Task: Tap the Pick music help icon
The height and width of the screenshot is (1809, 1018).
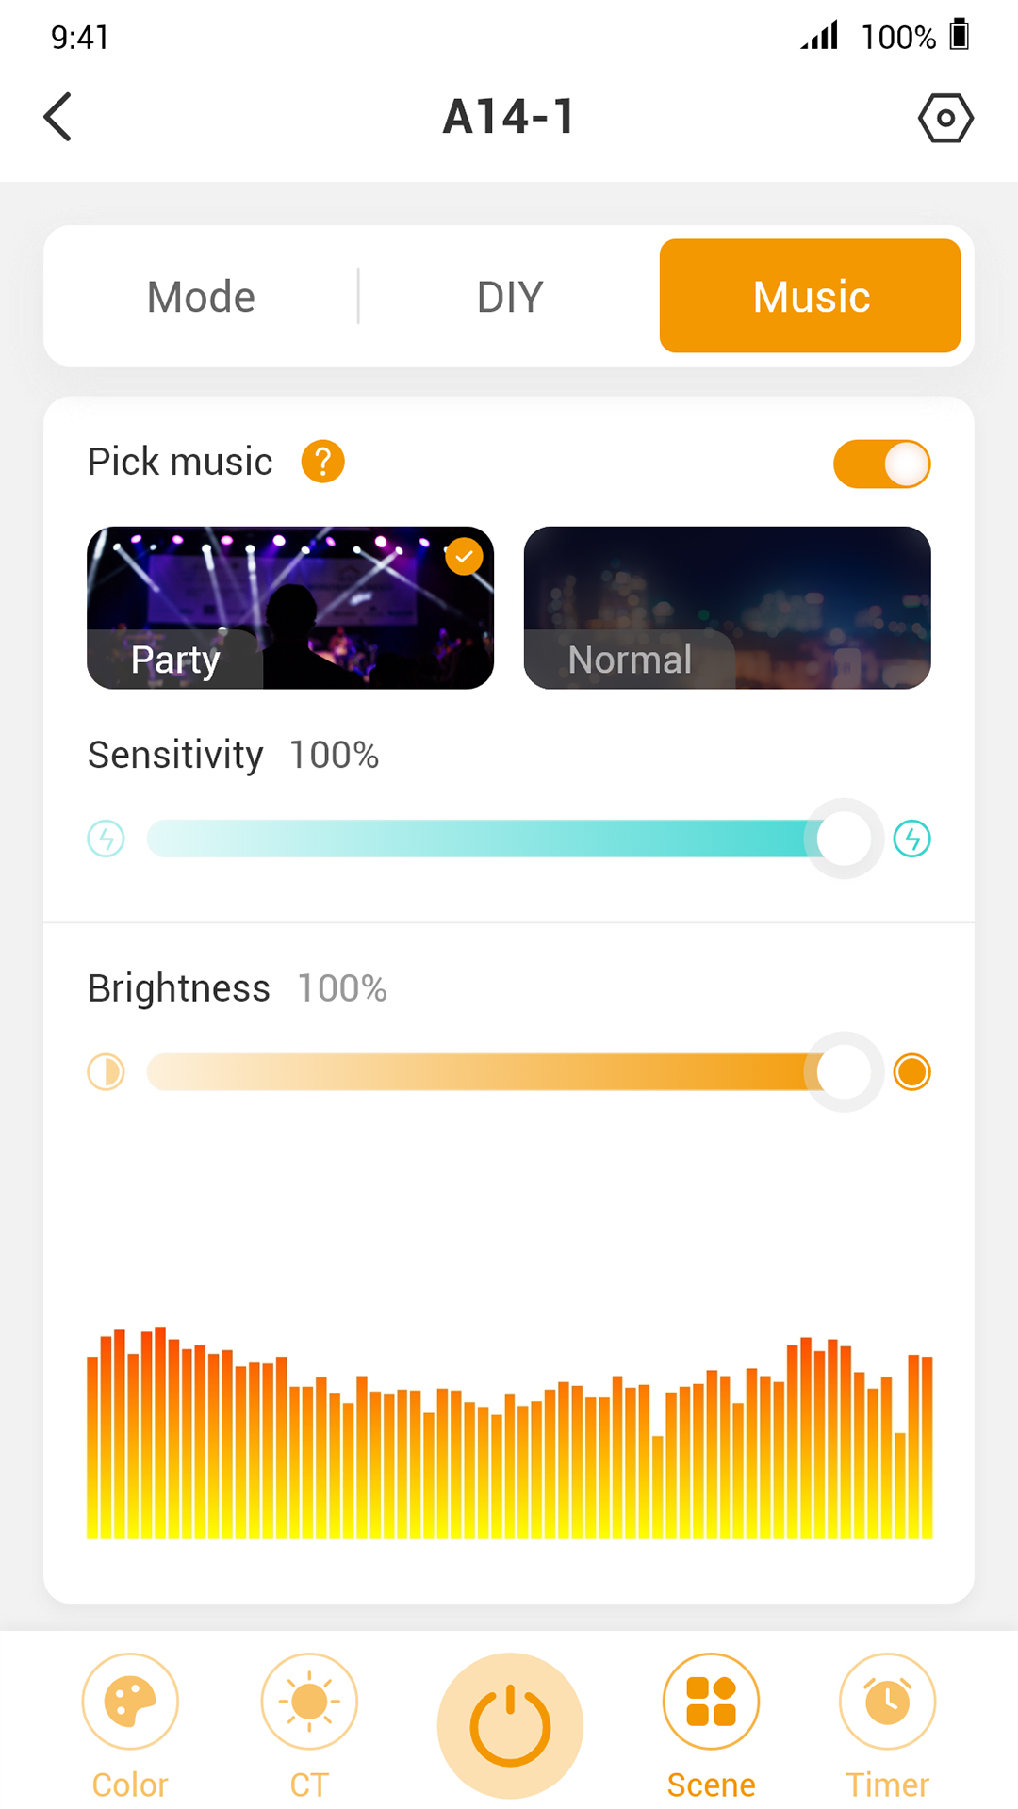Action: point(322,462)
